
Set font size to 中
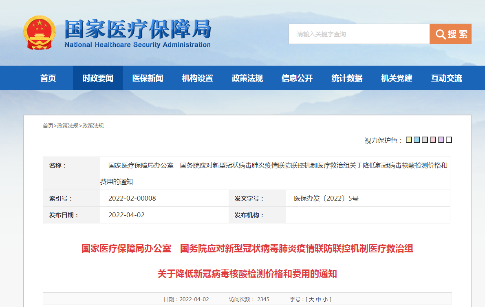point(318,299)
